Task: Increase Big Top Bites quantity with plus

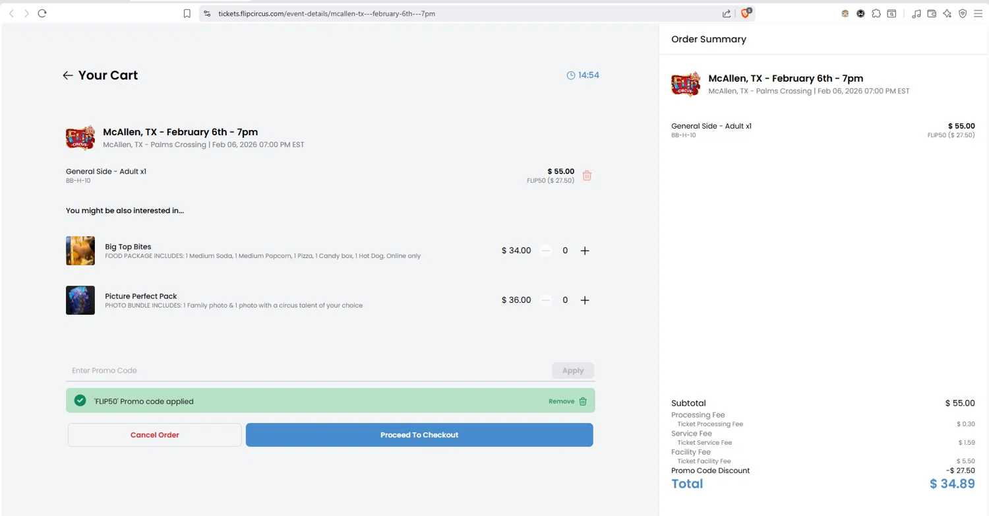Action: [x=585, y=251]
